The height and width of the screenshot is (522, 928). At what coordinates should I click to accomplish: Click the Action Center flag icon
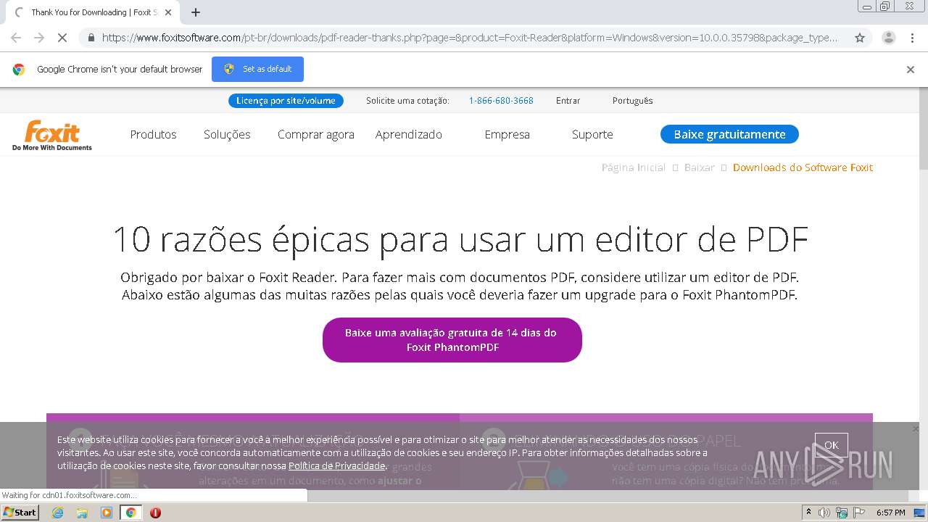click(859, 513)
